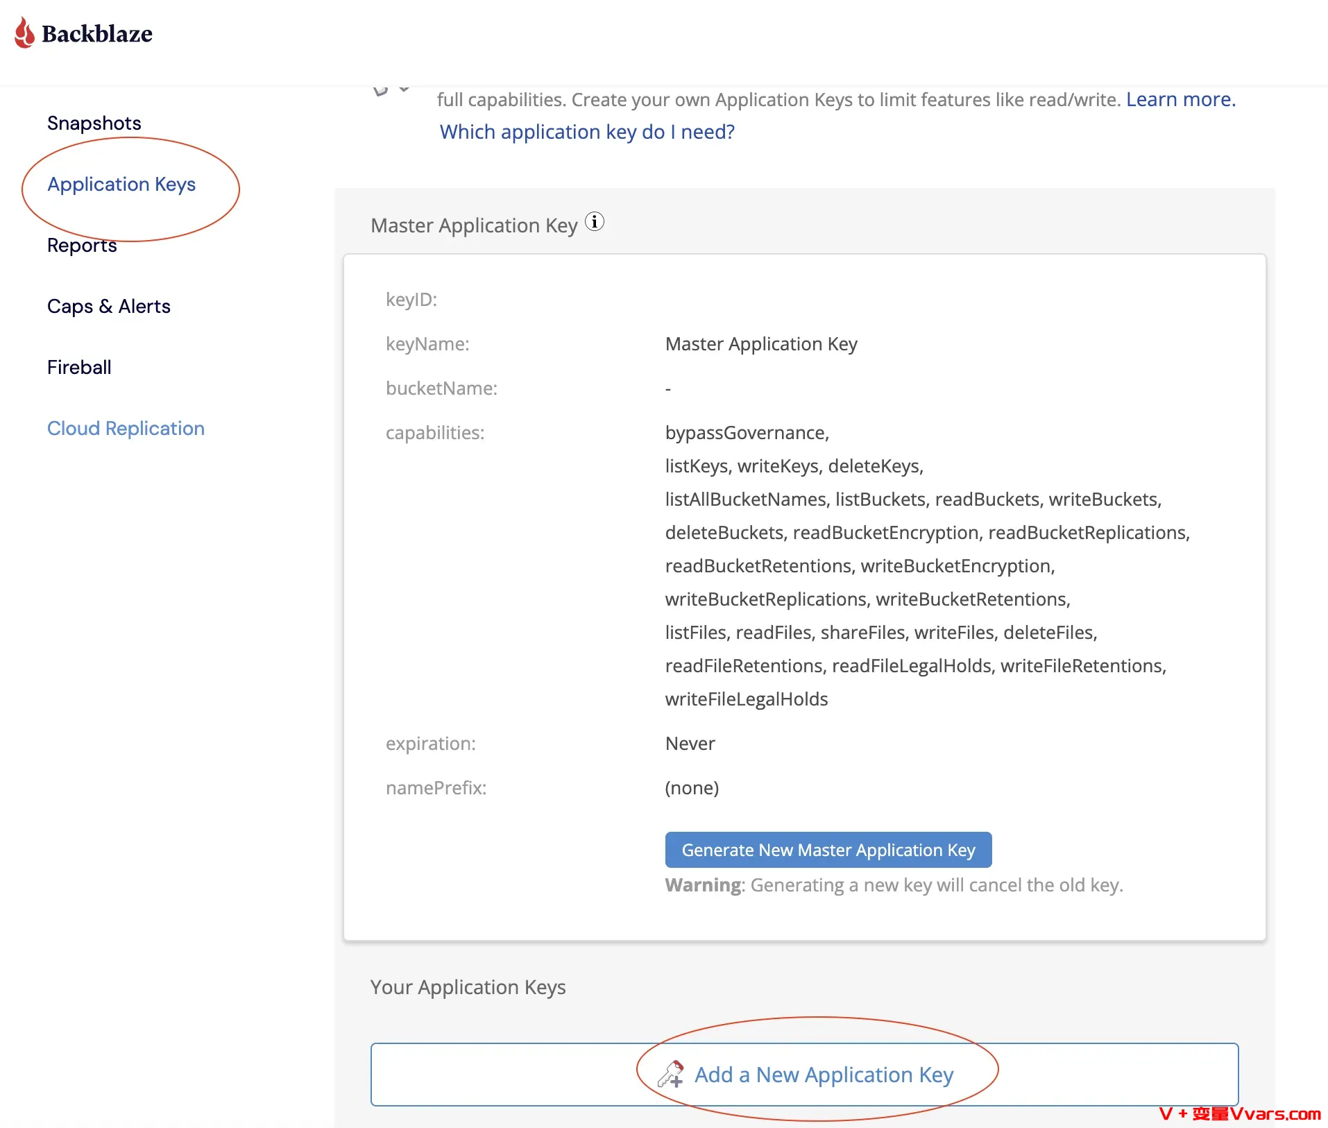This screenshot has height=1128, width=1328.
Task: Open the Fireball sidebar item
Action: 79,367
